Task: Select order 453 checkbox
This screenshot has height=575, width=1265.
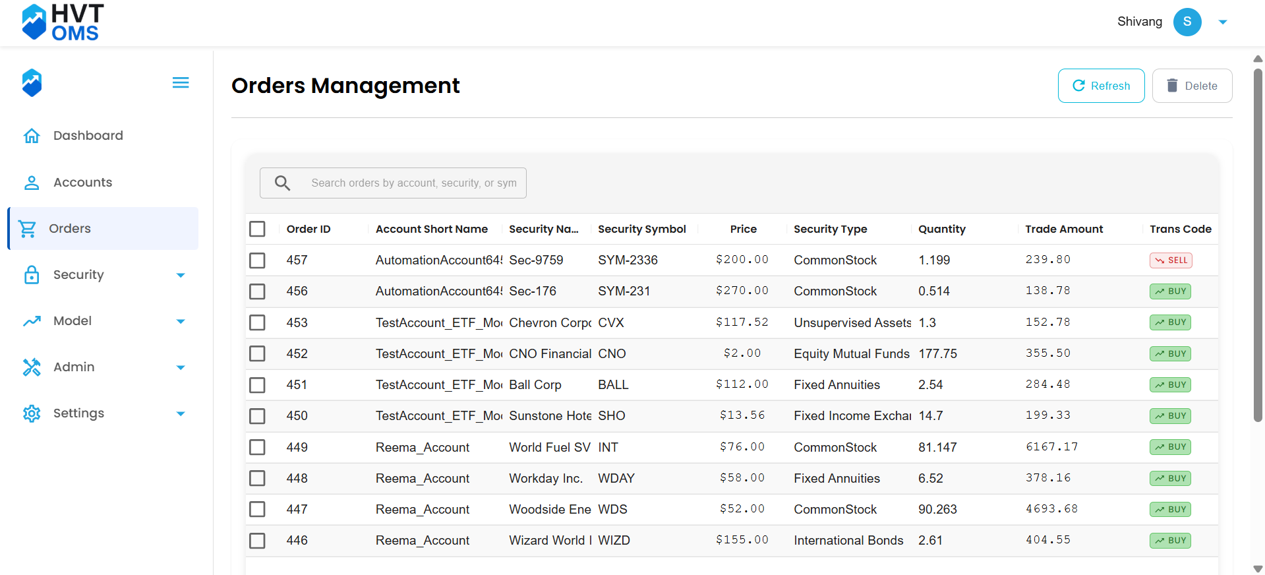Action: tap(257, 322)
